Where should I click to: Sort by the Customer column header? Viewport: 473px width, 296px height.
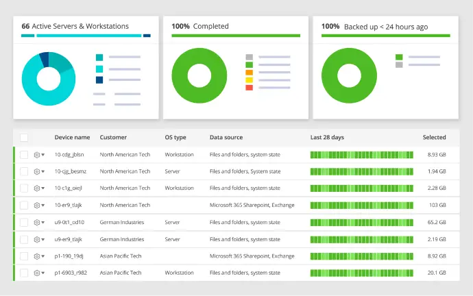click(113, 138)
